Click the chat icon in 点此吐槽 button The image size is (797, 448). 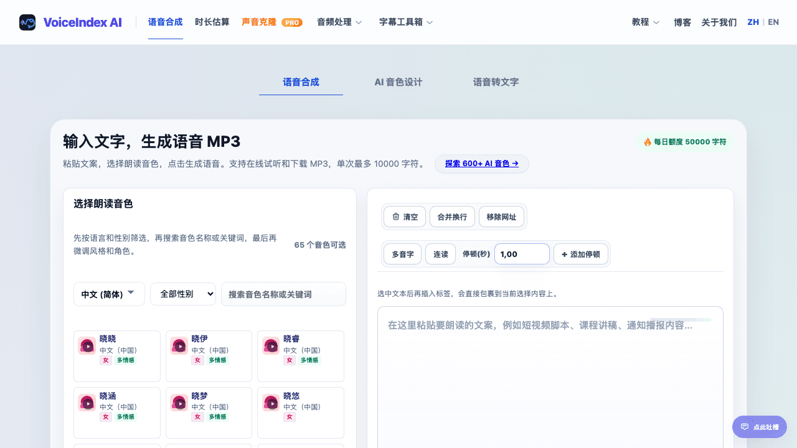pos(745,427)
